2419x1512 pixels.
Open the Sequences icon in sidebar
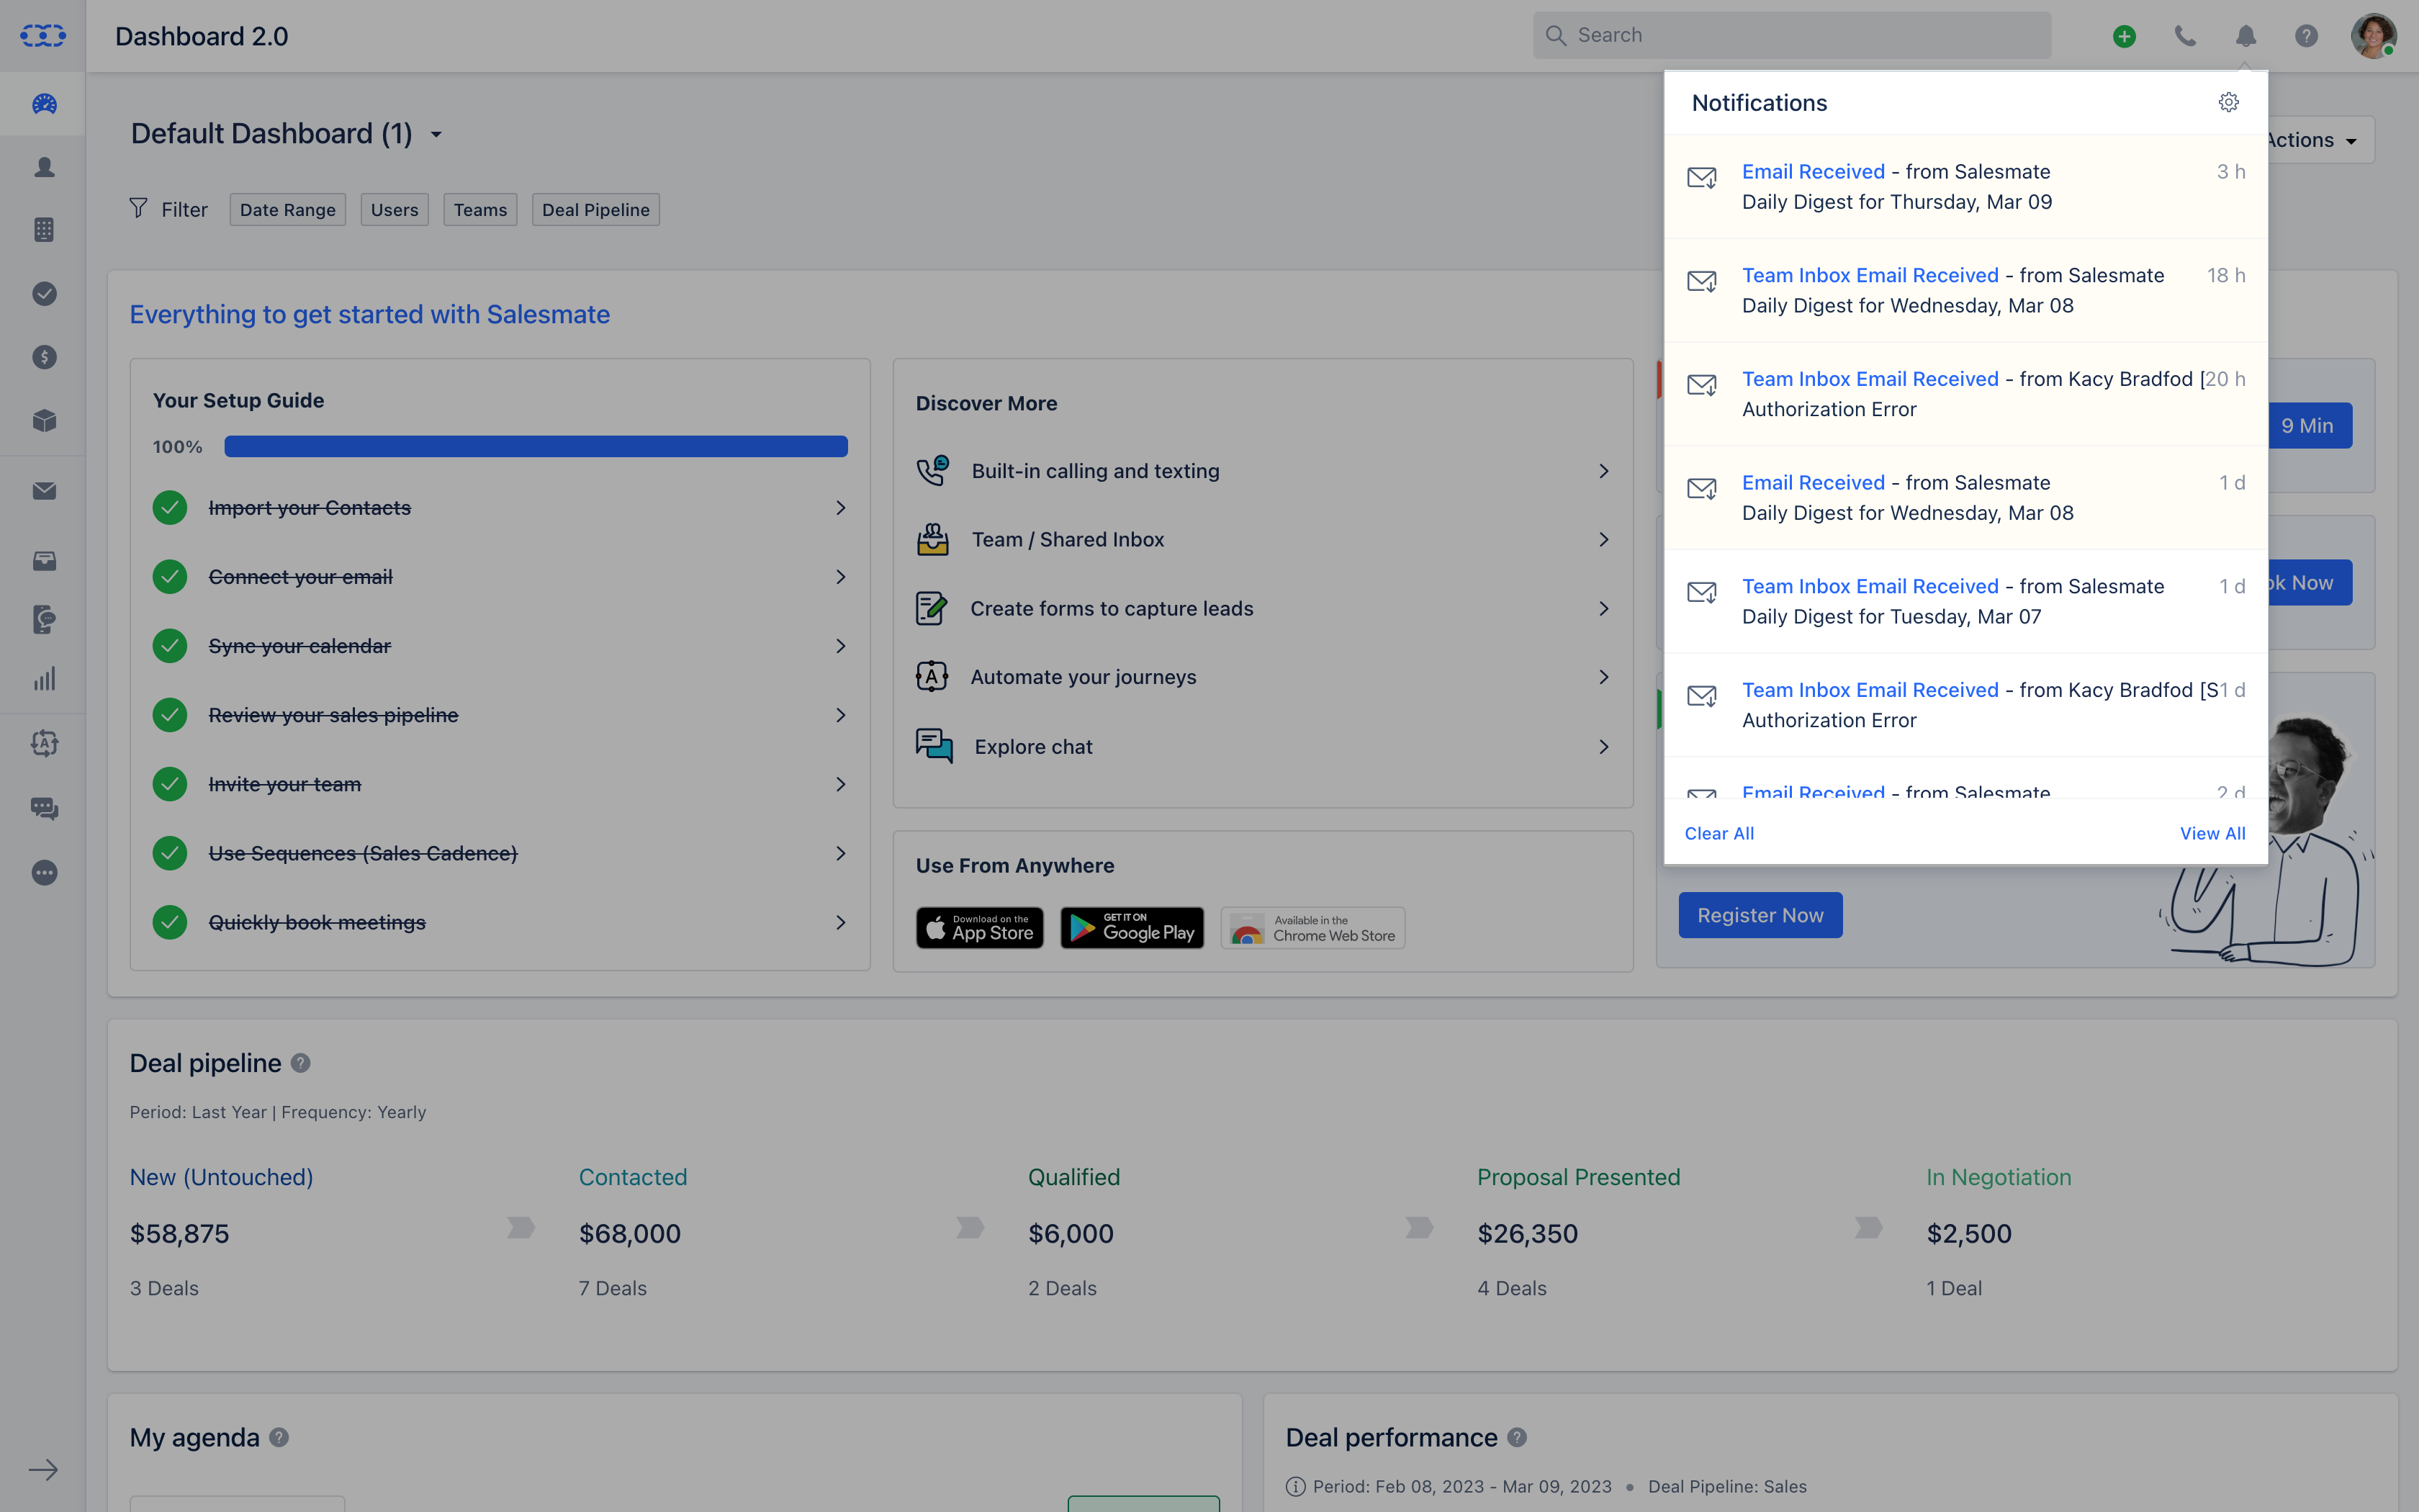click(44, 619)
